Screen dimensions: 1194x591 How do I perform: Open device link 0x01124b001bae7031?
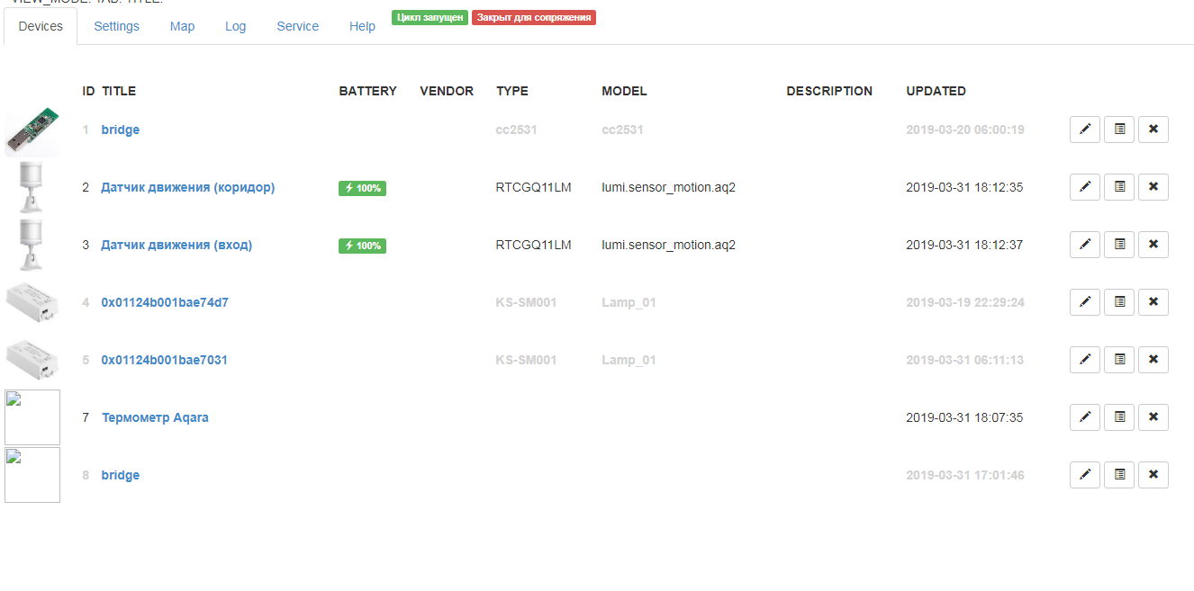point(165,360)
